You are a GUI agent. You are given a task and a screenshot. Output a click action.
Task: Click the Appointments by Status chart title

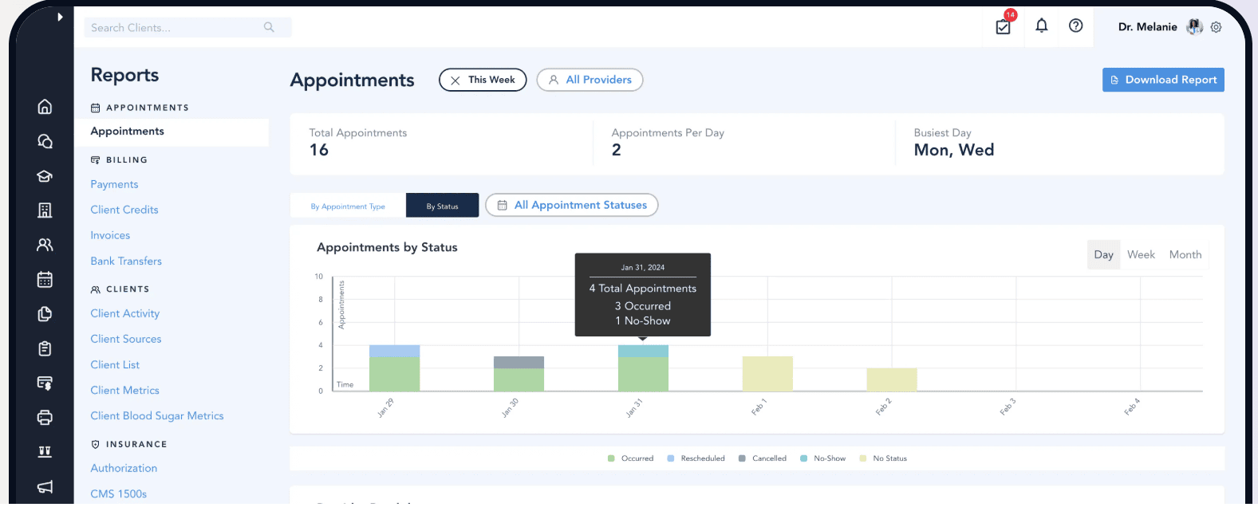(387, 247)
